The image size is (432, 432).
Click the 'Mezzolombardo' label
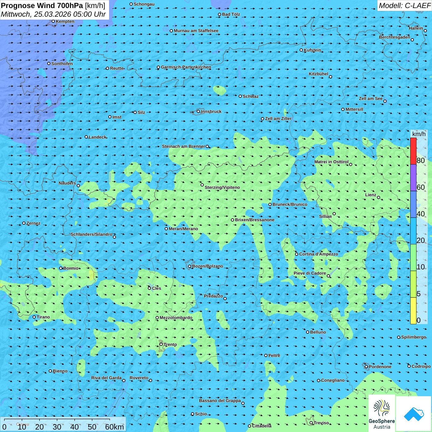pos(176,318)
